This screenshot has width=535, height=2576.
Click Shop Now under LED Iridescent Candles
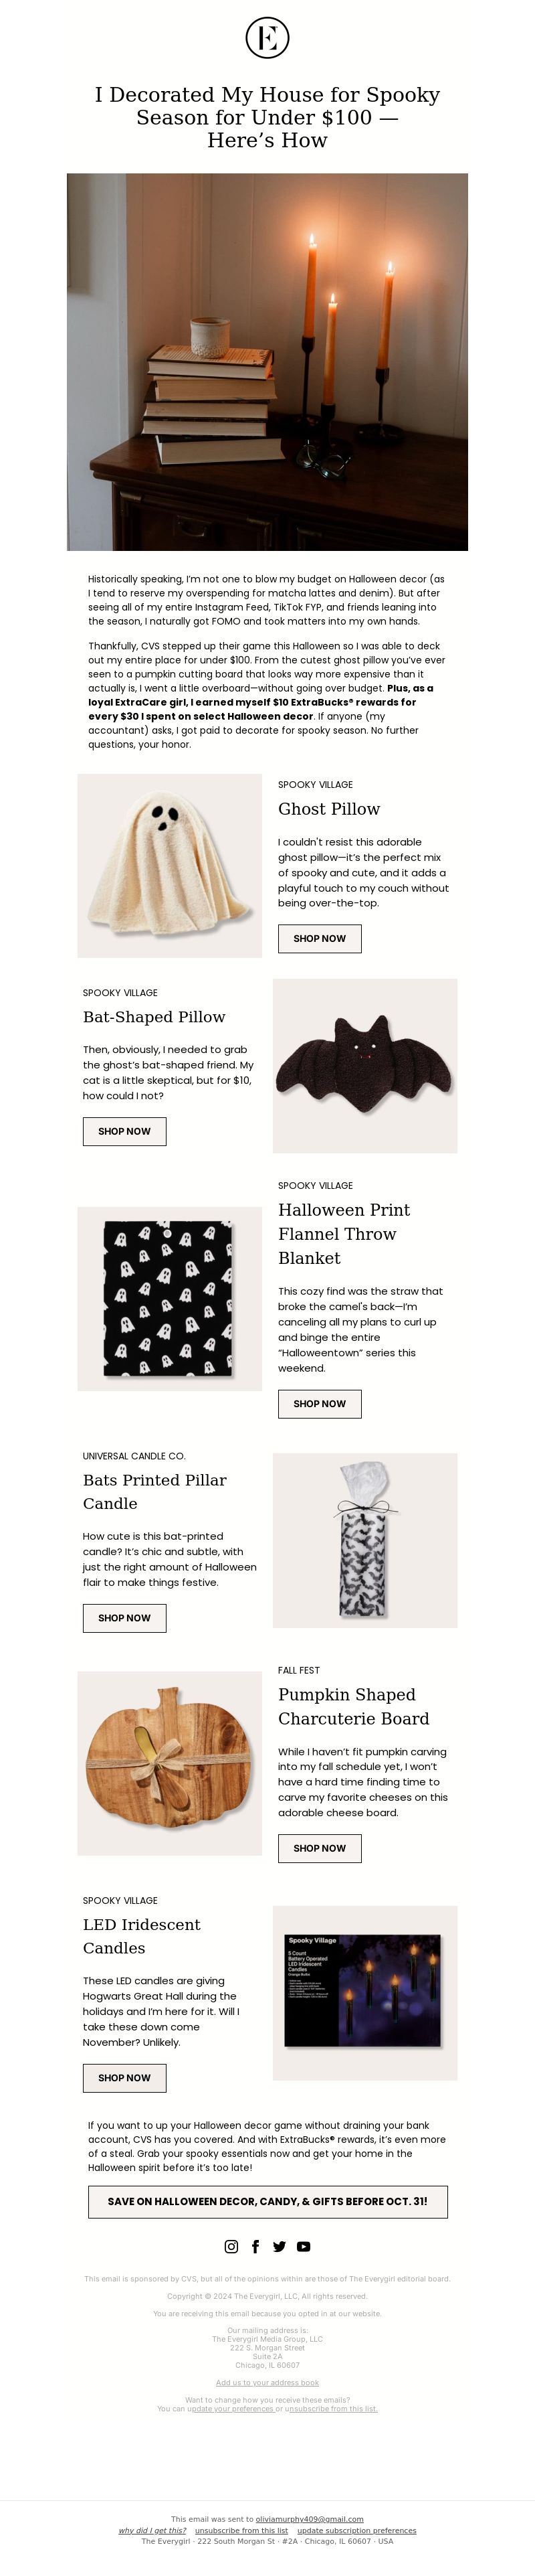(124, 2077)
